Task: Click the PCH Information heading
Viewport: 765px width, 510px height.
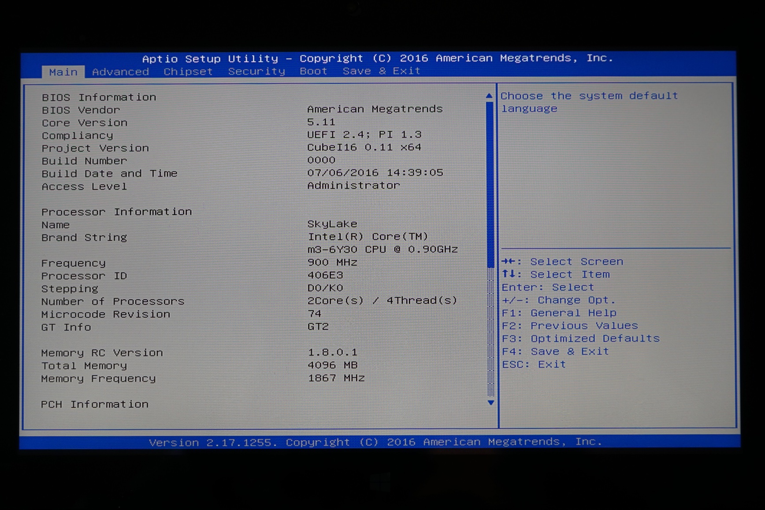Action: [x=94, y=404]
